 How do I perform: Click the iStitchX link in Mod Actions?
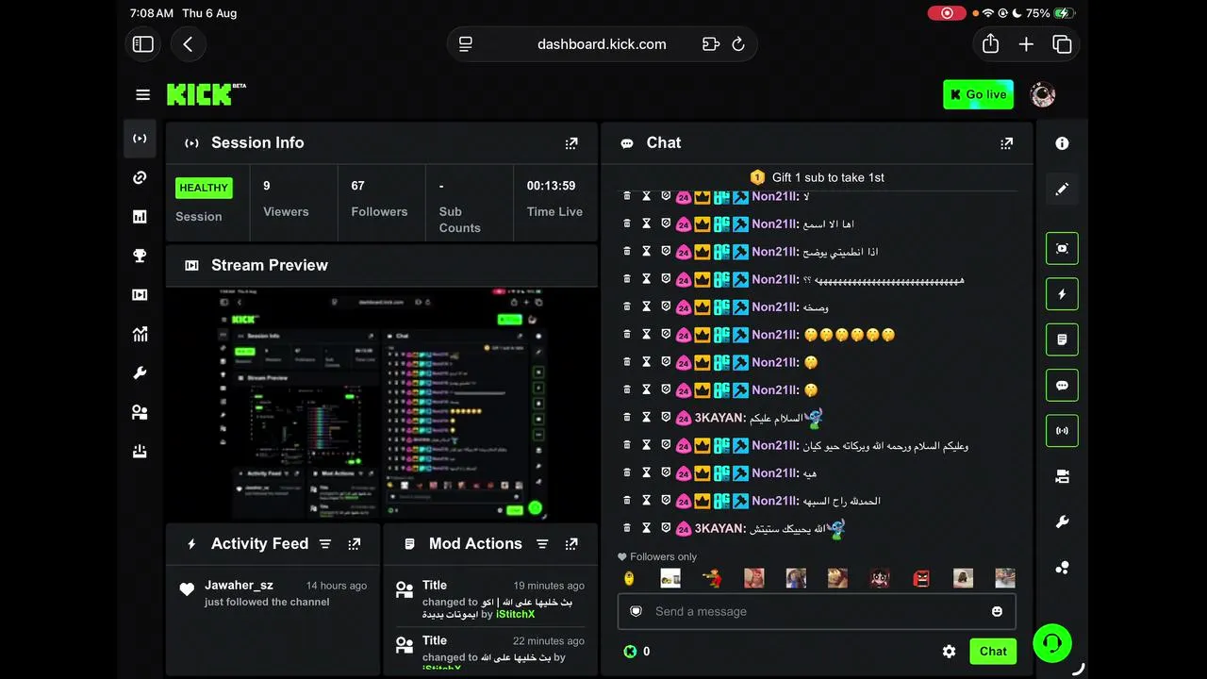pos(515,615)
